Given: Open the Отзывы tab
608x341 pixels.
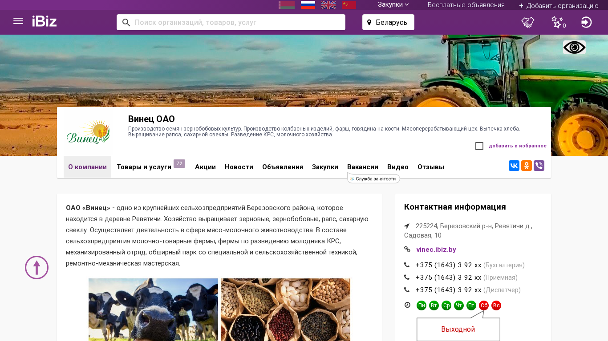Looking at the screenshot, I should [431, 167].
